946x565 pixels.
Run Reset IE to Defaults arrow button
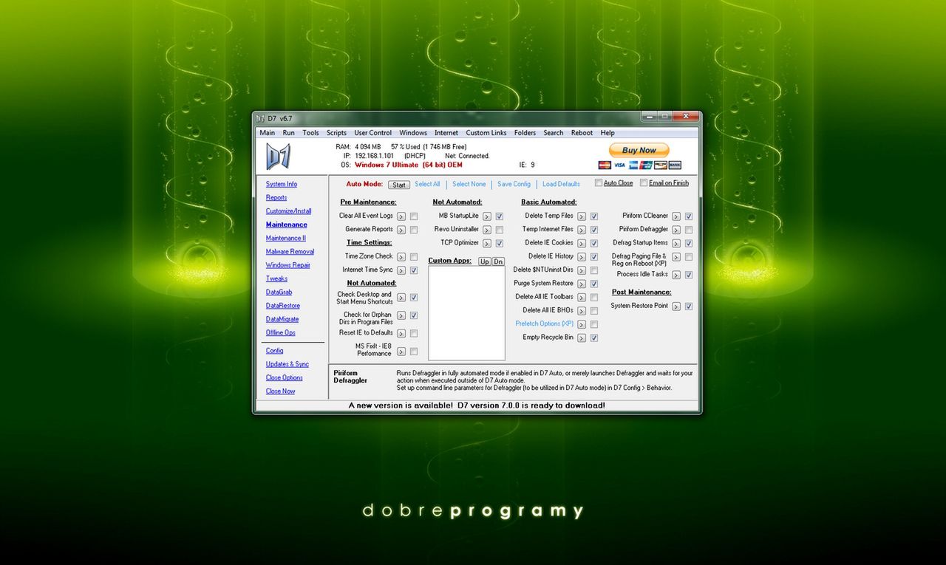pos(401,333)
